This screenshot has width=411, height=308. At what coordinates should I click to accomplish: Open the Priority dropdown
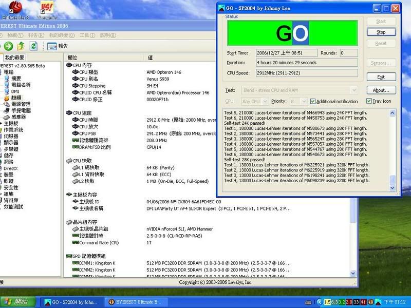pyautogui.click(x=305, y=102)
